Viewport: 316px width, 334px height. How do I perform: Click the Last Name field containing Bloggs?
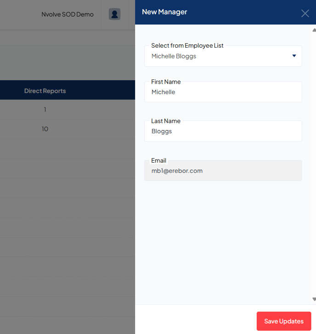(x=223, y=131)
